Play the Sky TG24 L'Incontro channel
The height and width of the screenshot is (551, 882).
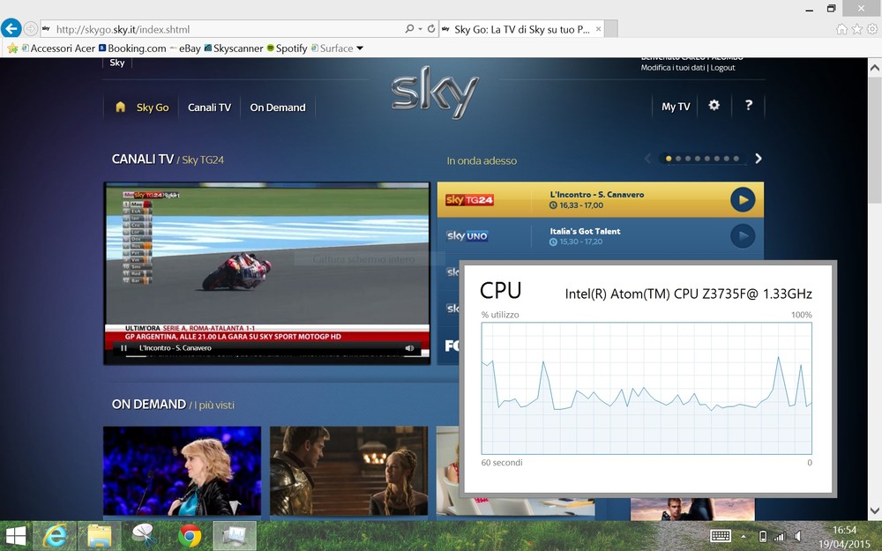click(743, 199)
